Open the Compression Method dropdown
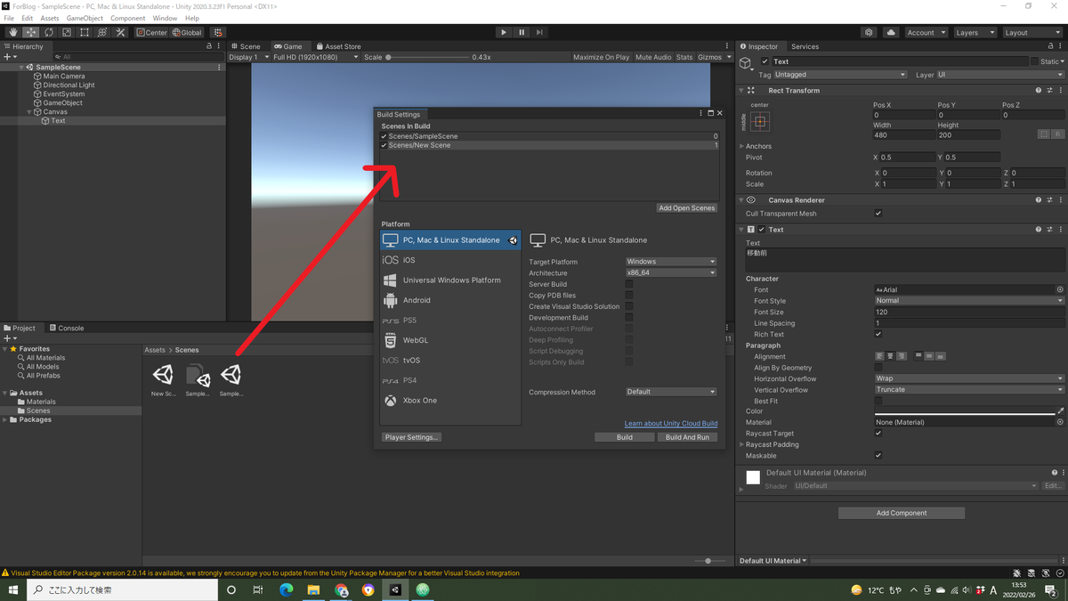Screen dimensions: 1068x601 (671, 392)
